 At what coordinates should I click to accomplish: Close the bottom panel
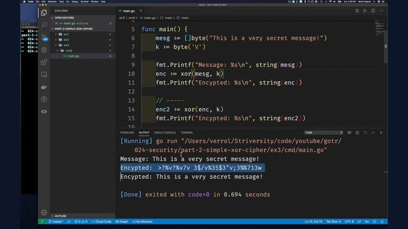pos(381,132)
